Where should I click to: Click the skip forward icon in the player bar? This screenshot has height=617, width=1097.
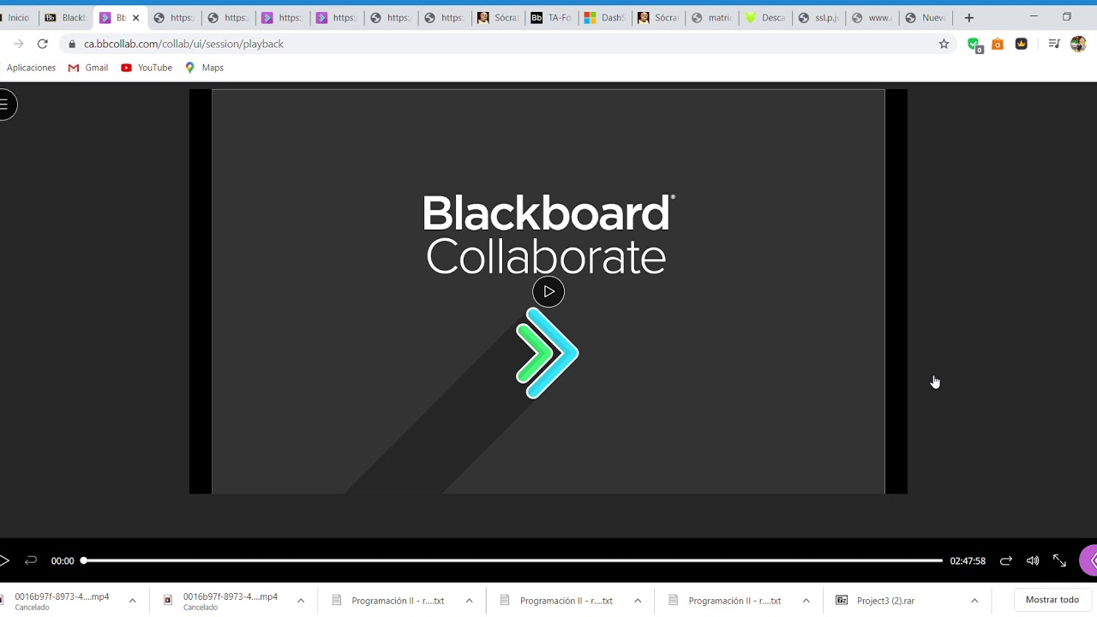click(1006, 560)
